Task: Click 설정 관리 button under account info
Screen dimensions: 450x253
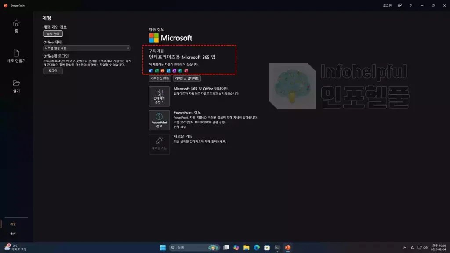Action: pos(53,33)
